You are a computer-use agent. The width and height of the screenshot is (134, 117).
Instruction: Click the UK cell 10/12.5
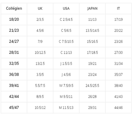[40, 52]
